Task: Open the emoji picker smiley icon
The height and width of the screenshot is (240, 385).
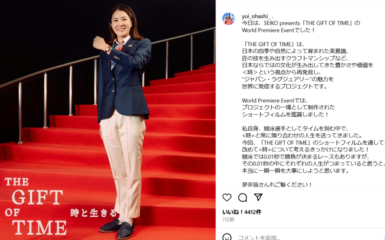Action: (227, 237)
